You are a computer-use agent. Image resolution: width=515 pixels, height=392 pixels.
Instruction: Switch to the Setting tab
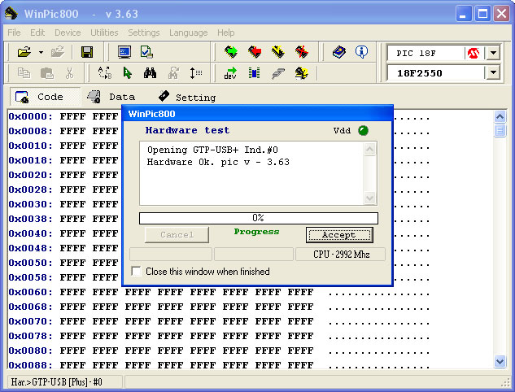click(x=187, y=97)
